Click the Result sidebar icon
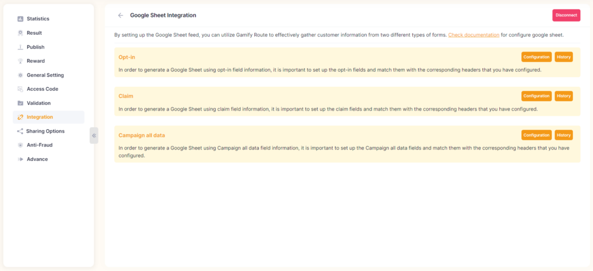Viewport: 593px width, 271px height. [20, 33]
